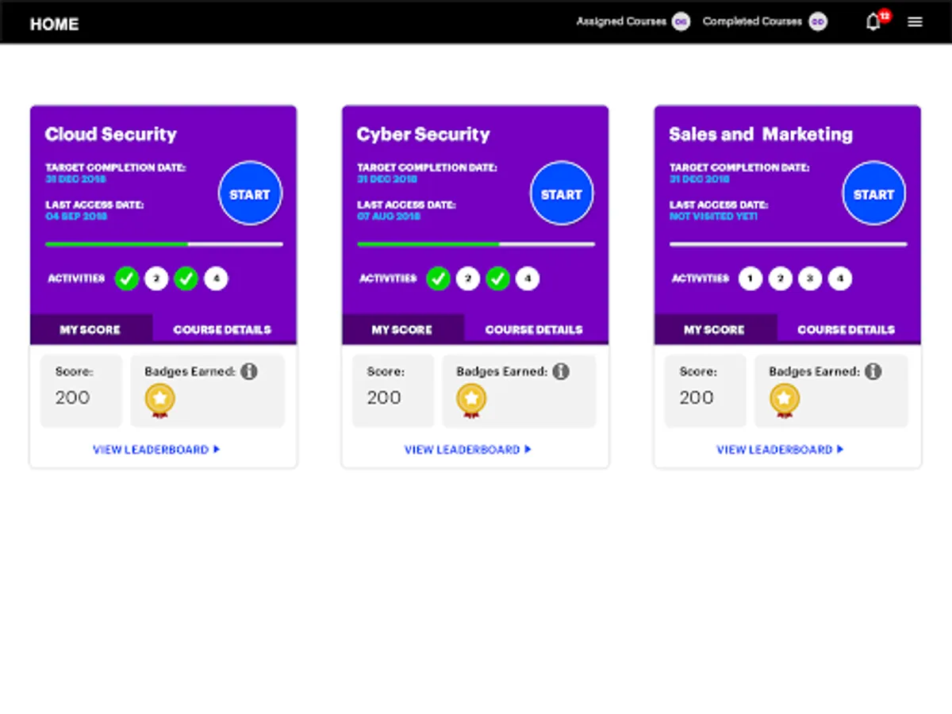
Task: Click the Badges Earned info icon in Cyber Security
Action: (x=561, y=370)
